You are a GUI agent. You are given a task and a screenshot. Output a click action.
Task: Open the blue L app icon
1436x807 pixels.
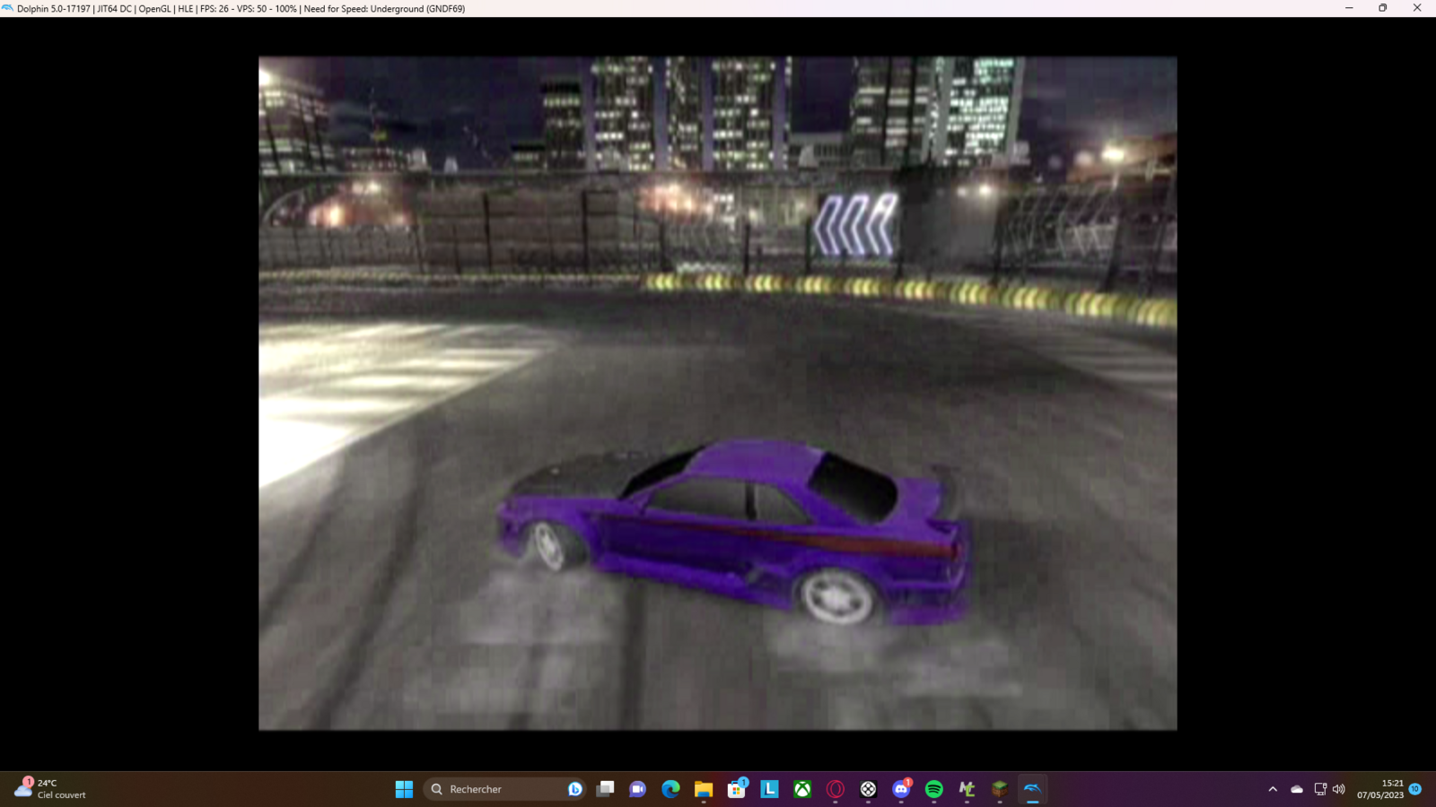point(769,789)
